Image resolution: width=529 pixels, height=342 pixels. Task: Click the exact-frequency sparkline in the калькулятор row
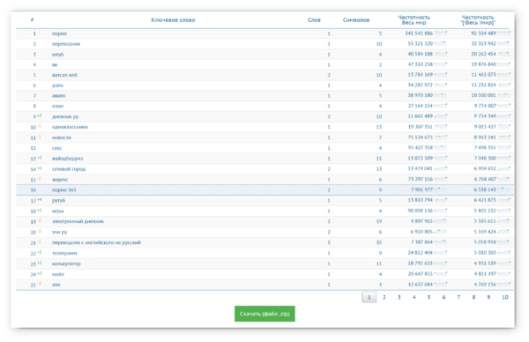click(x=504, y=263)
